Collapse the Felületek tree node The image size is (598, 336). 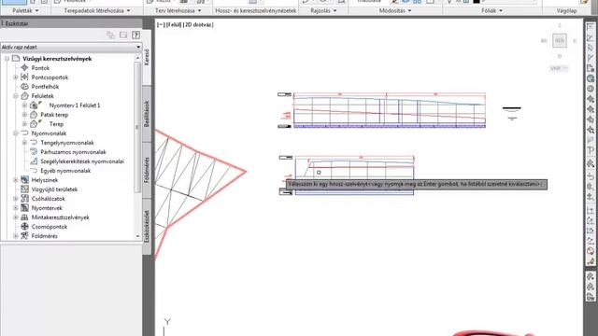(x=16, y=96)
